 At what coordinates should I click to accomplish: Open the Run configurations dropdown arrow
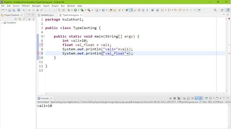(x=79, y=10)
